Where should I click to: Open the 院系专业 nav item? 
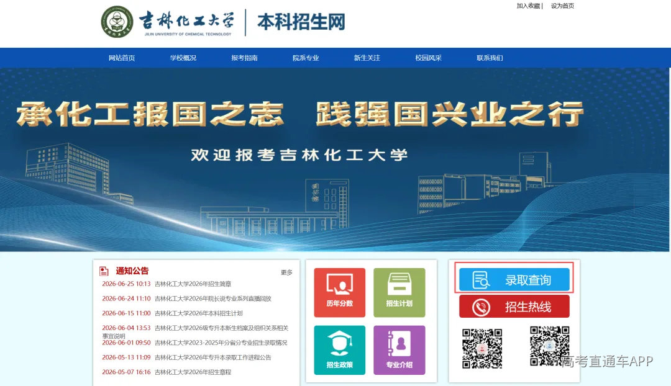[306, 58]
